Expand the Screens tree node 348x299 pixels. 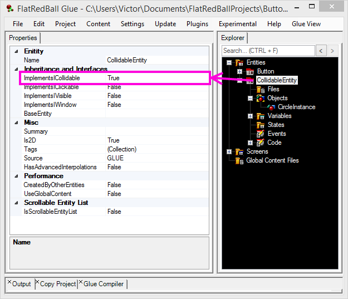229,151
